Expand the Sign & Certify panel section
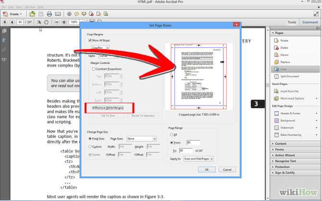This screenshot has height=201, width=322. pyautogui.click(x=273, y=173)
